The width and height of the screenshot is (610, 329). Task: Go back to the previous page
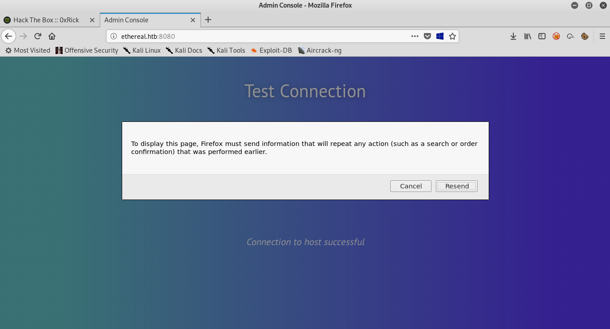tap(9, 36)
